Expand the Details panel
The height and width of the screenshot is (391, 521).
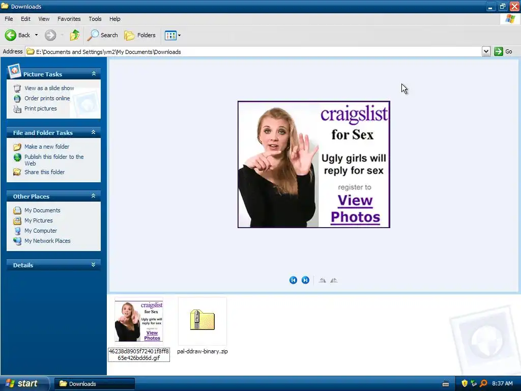(94, 265)
